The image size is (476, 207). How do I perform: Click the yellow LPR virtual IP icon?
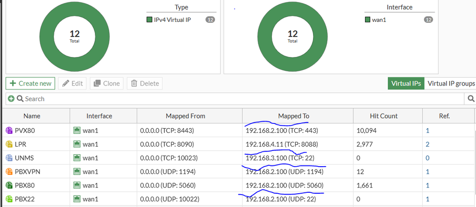click(x=9, y=144)
